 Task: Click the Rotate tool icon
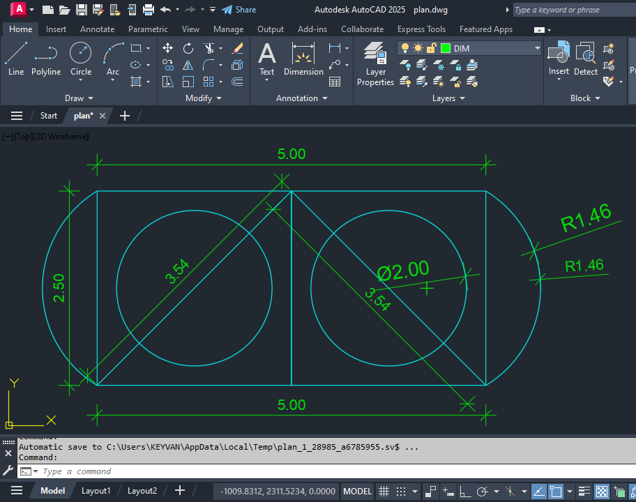click(x=188, y=48)
